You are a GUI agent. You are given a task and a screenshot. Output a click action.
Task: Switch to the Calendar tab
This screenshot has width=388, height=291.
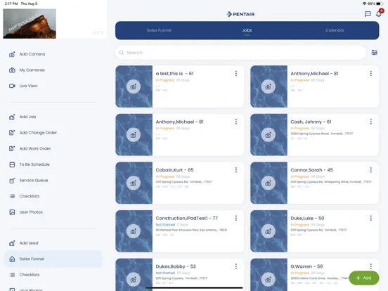335,30
